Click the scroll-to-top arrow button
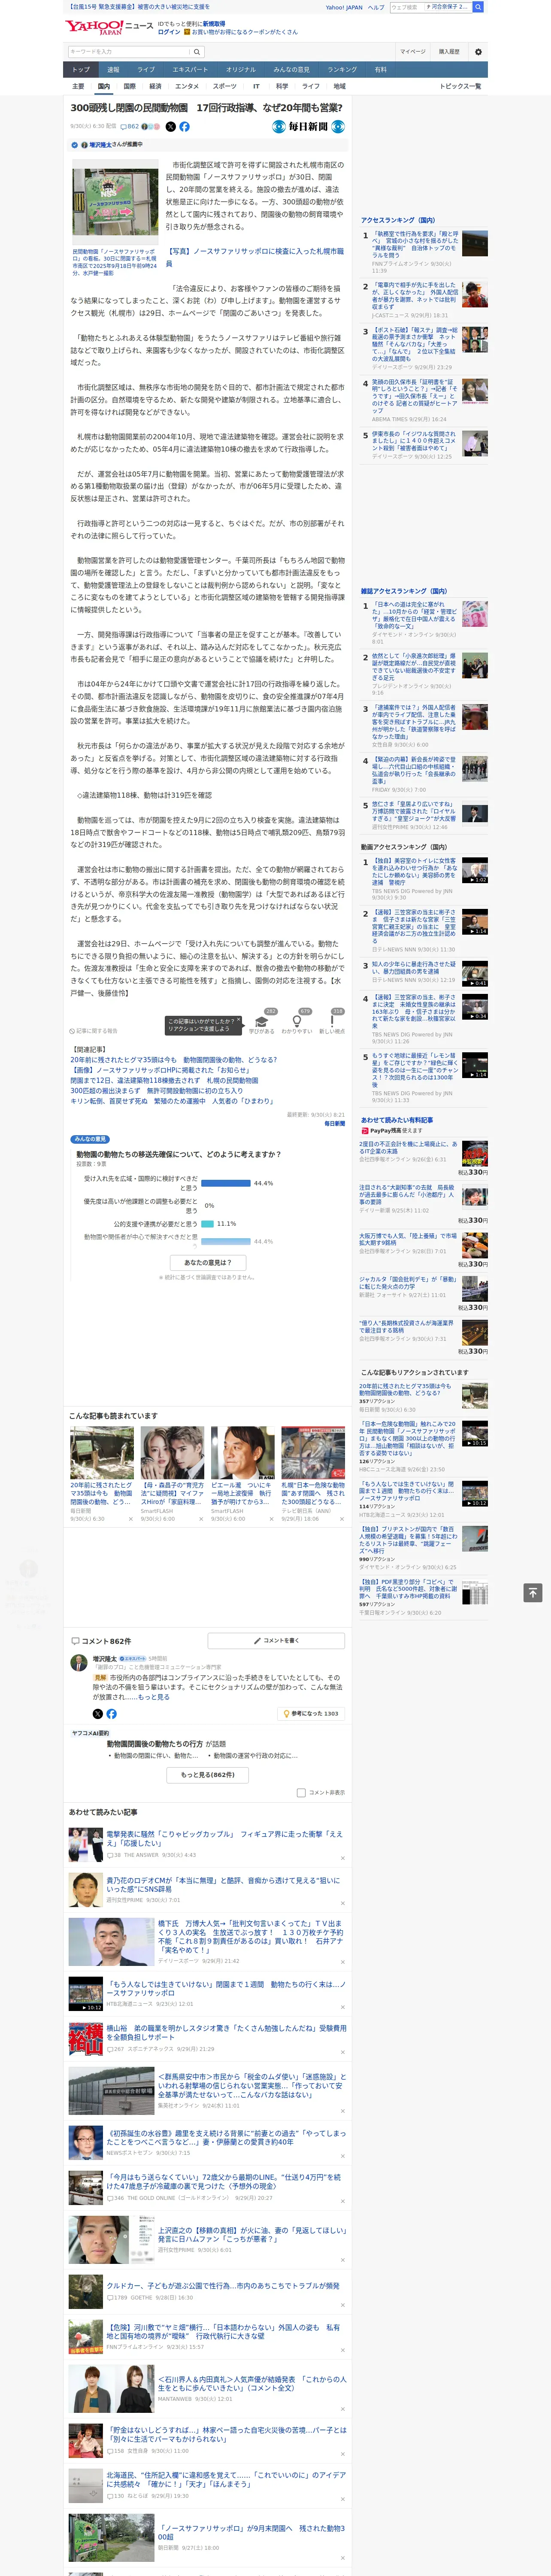 coord(533,1592)
